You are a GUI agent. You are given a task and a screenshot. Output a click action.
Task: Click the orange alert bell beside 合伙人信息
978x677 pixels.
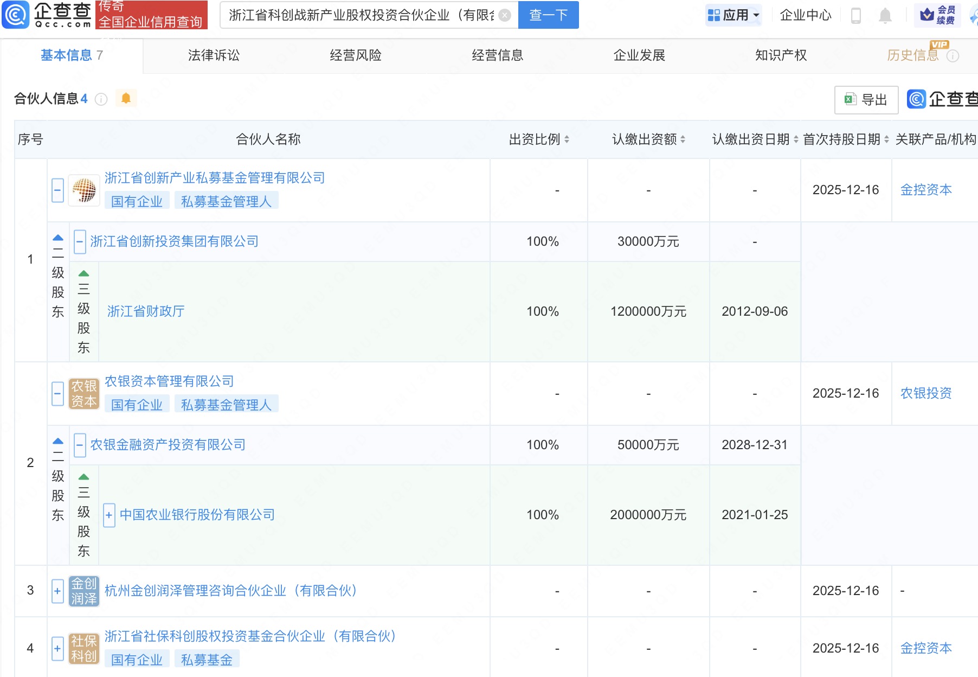click(x=126, y=98)
